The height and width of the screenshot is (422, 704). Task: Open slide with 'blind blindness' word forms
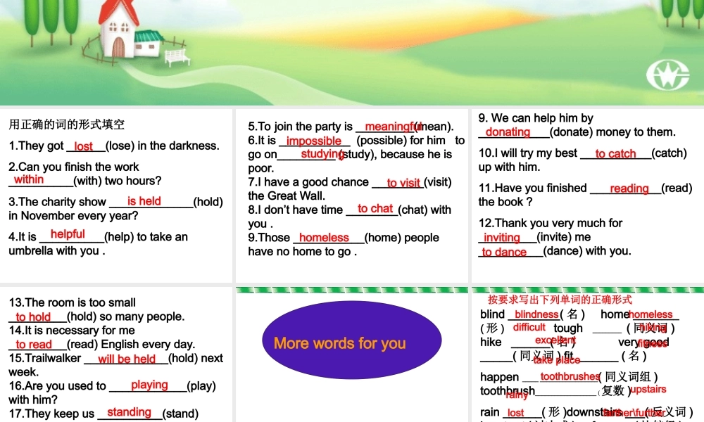click(x=588, y=354)
